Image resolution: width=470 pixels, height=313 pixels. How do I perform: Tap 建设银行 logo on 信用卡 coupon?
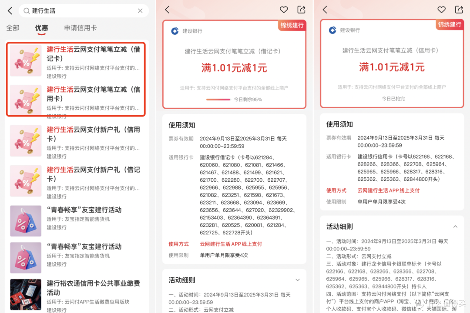coord(332,30)
